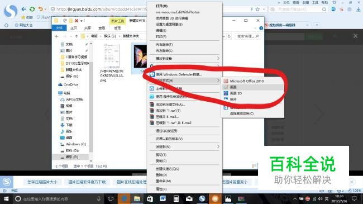
Task: Open Microsoft Store on taskbar
Action: (150, 198)
